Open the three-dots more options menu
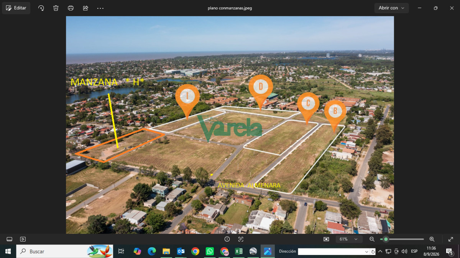 click(100, 8)
